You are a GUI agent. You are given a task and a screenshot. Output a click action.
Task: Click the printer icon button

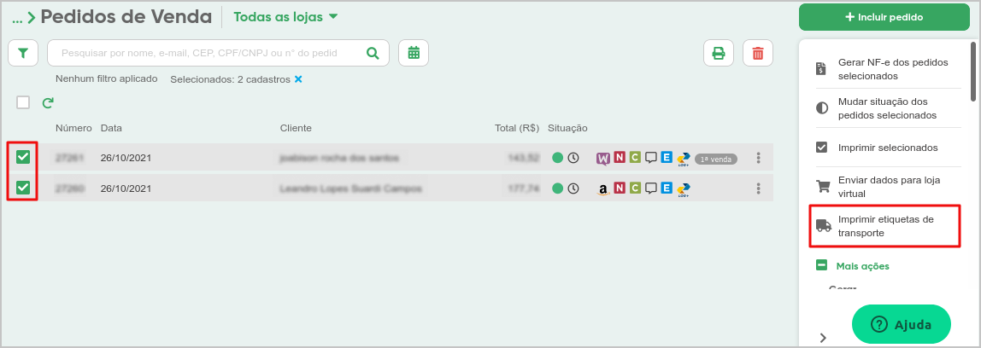point(719,53)
